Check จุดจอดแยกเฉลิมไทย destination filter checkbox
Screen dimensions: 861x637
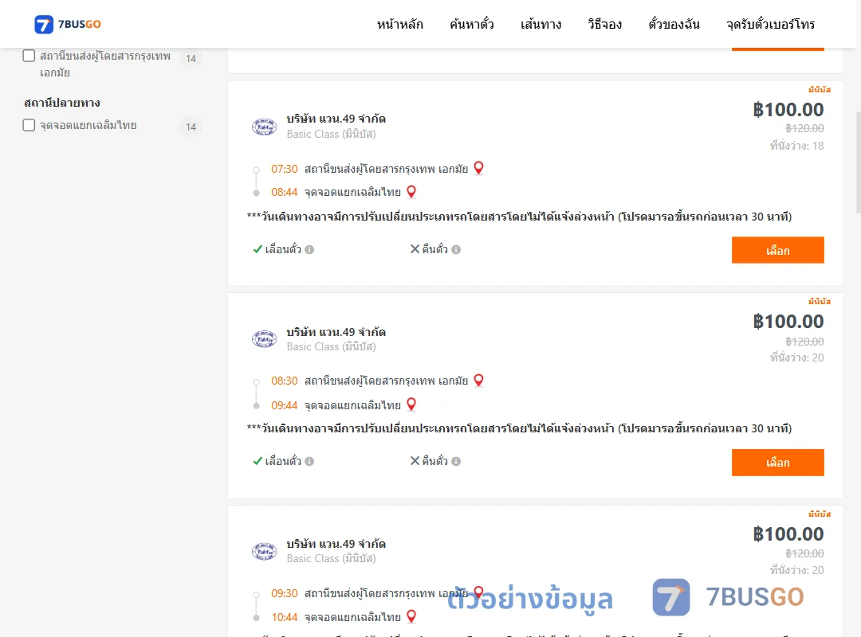[x=29, y=125]
